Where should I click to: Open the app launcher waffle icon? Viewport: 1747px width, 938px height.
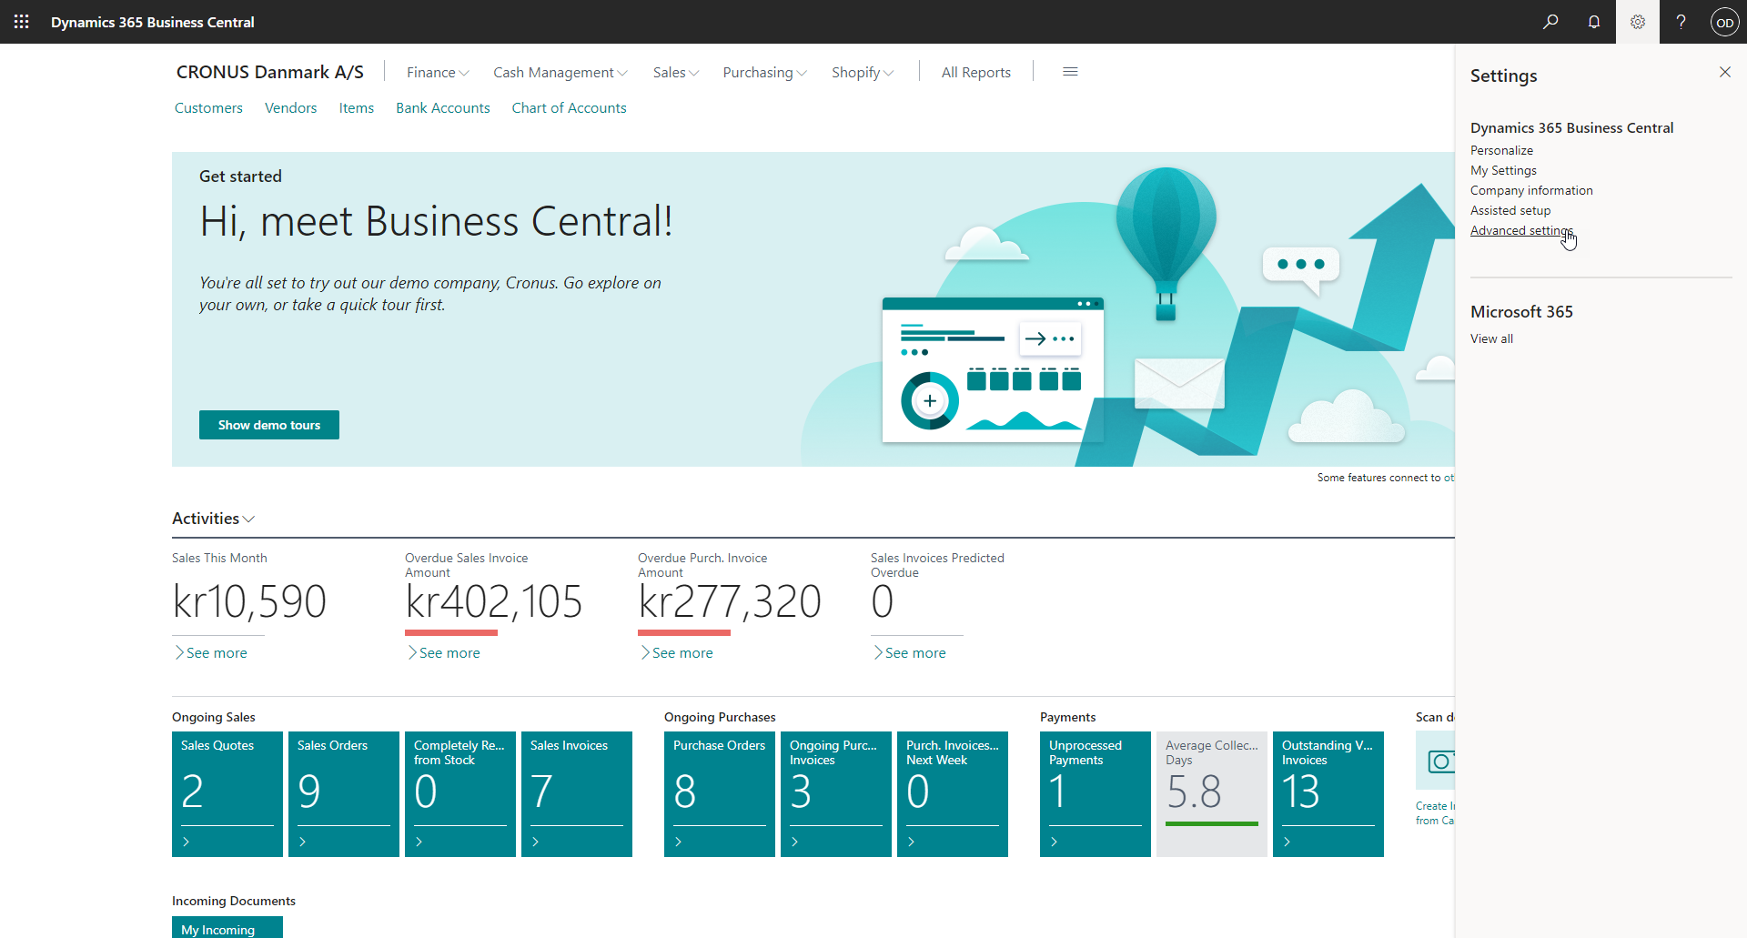click(22, 22)
